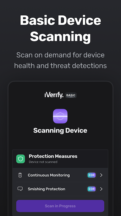Expand Smishing Protection with its chevron arrow
Screen dimensions: 121x216
(101, 189)
